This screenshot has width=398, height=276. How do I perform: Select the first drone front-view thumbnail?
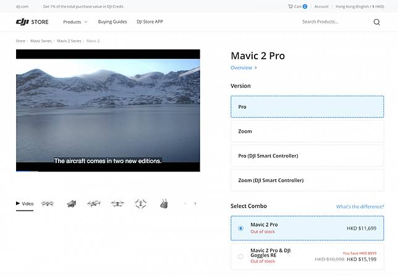(48, 203)
